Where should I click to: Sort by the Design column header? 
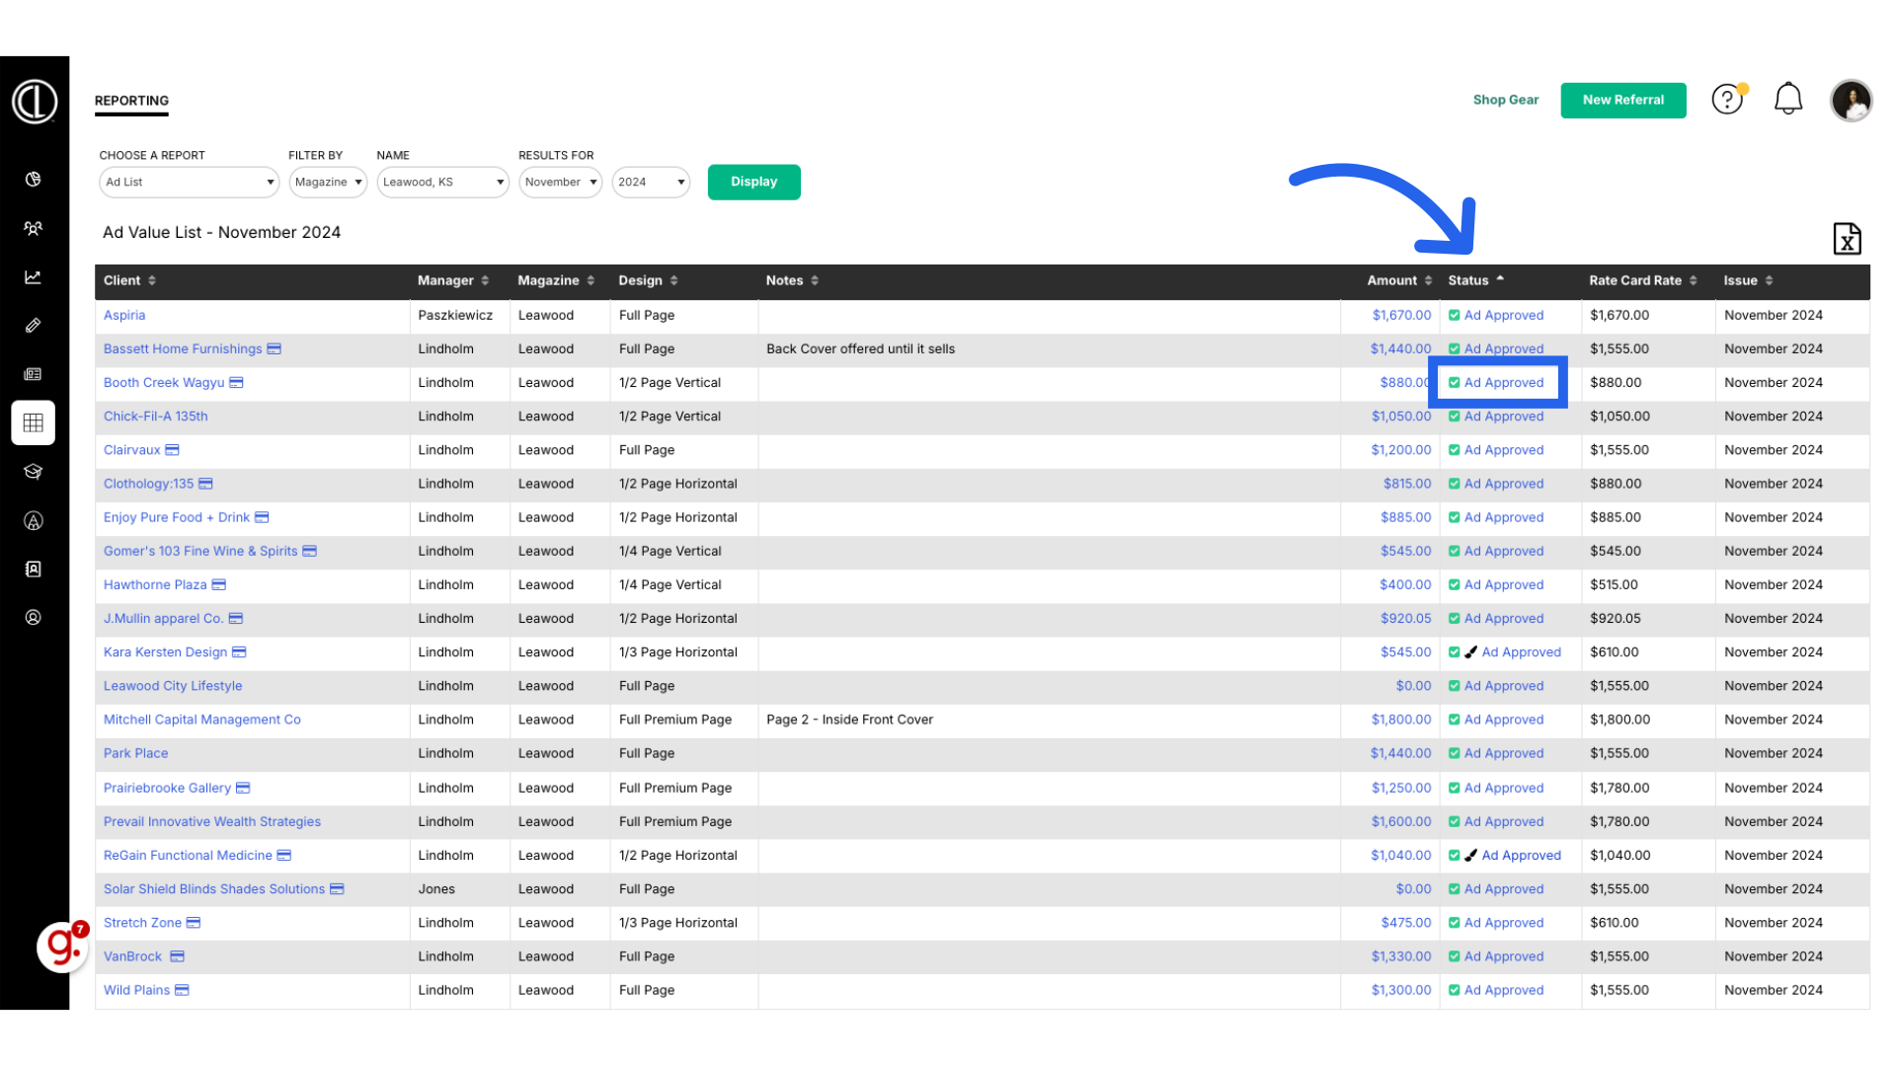[x=648, y=280]
